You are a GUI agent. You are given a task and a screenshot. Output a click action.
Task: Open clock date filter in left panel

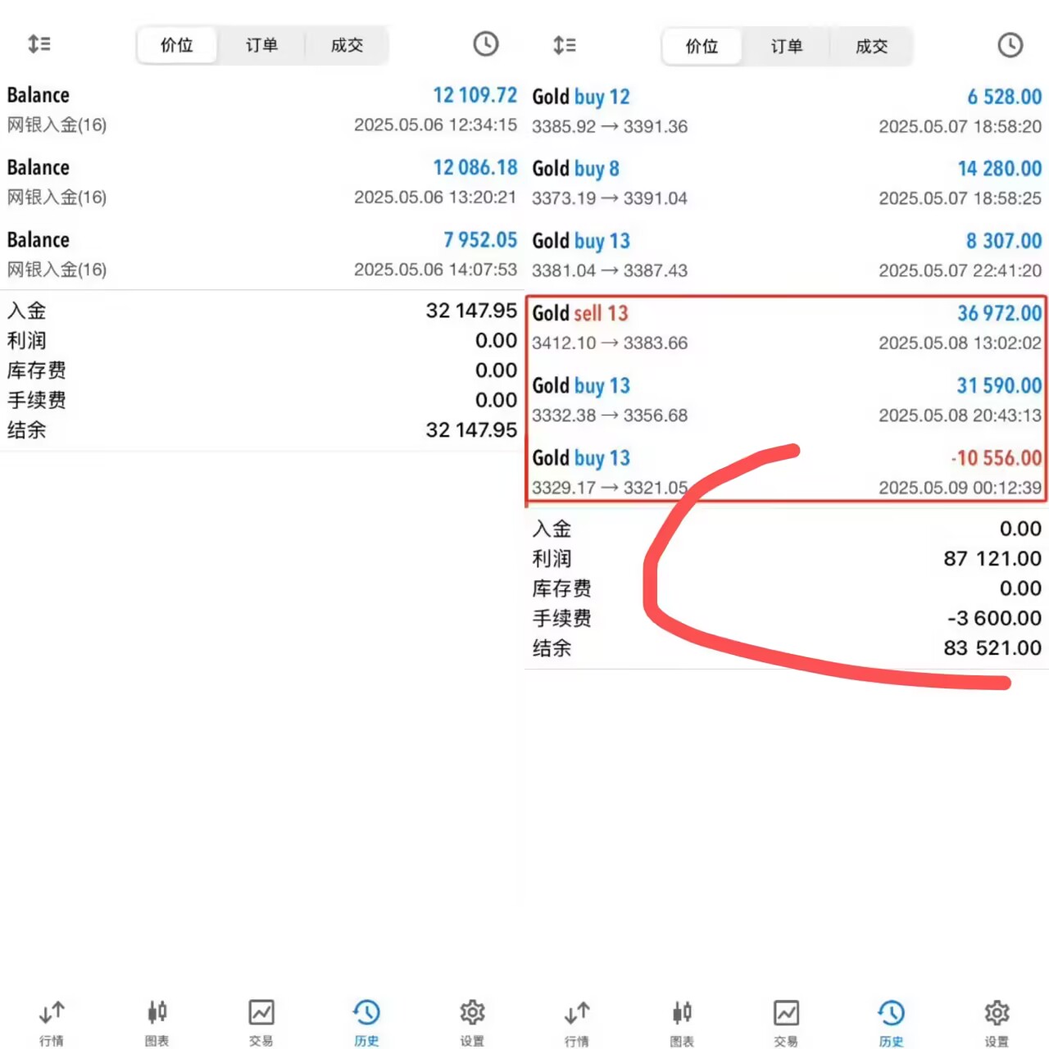(486, 44)
